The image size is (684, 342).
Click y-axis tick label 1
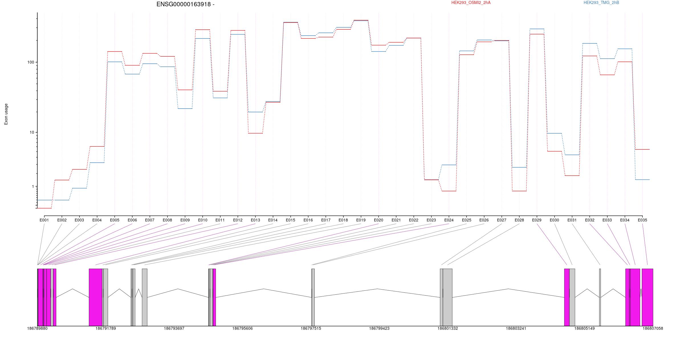pos(33,186)
